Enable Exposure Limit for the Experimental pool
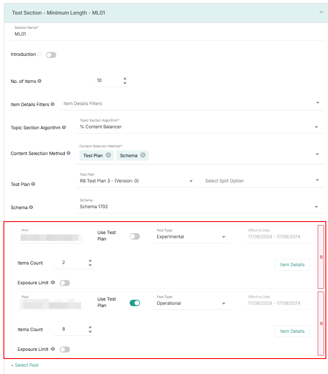 click(x=65, y=283)
